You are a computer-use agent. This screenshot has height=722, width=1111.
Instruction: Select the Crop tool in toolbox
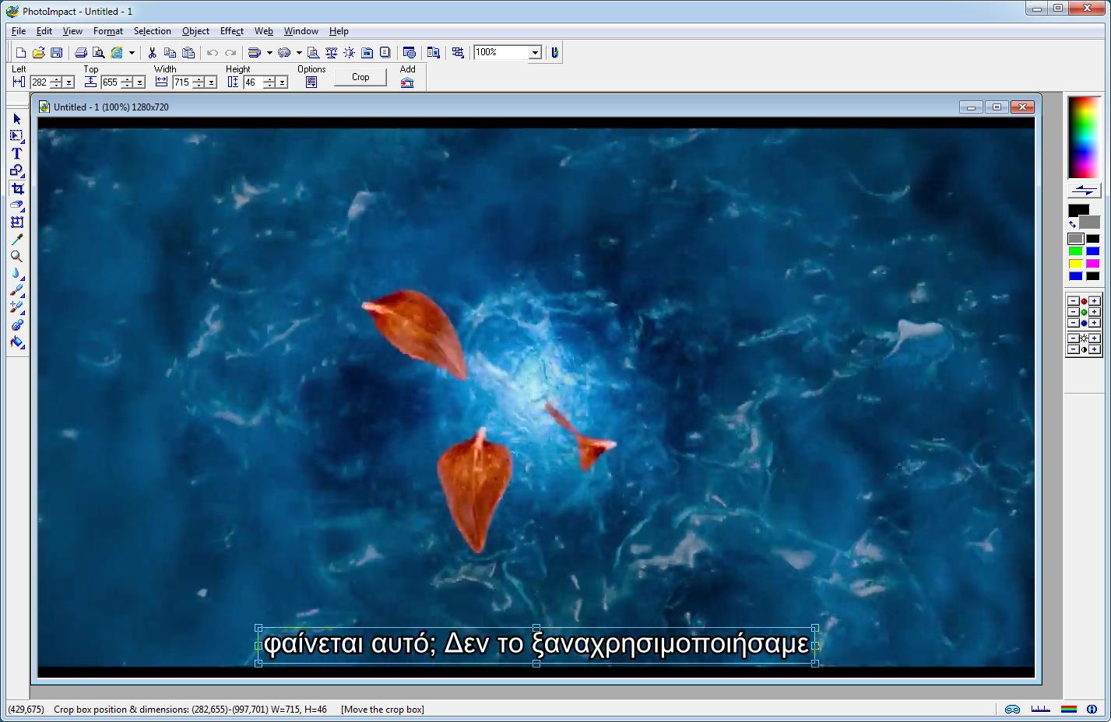tap(16, 188)
